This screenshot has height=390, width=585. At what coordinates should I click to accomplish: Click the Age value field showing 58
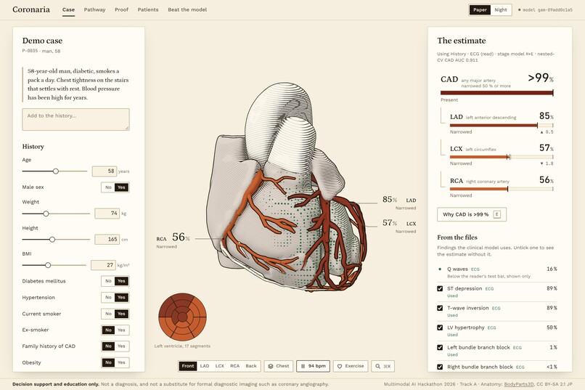click(105, 171)
